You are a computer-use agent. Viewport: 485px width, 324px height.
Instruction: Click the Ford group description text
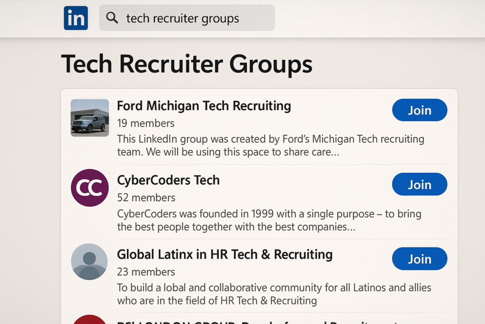coord(270,145)
